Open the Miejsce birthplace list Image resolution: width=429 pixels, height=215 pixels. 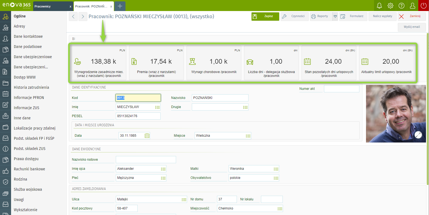pos(248,136)
